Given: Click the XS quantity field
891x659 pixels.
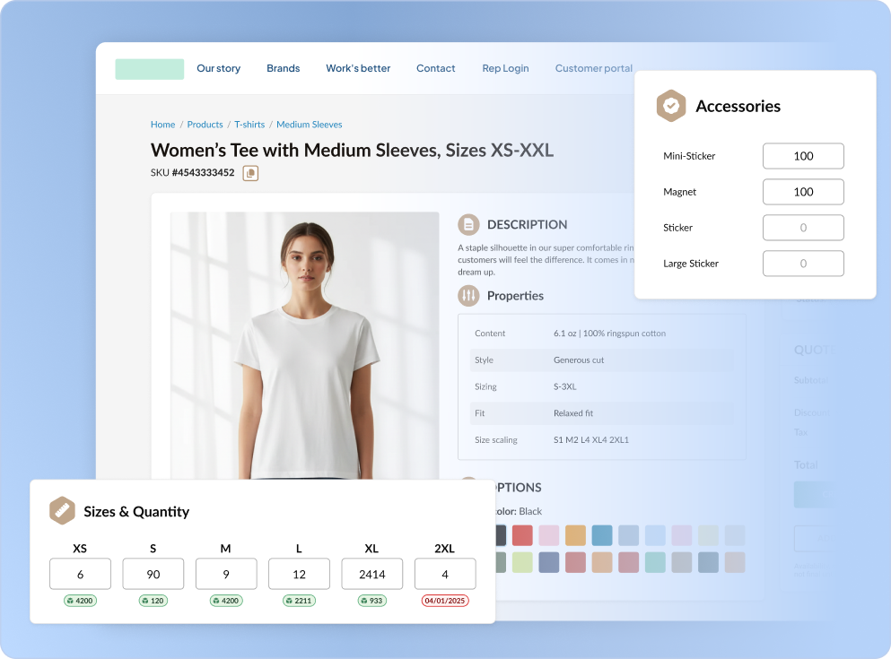Looking at the screenshot, I should click(80, 574).
